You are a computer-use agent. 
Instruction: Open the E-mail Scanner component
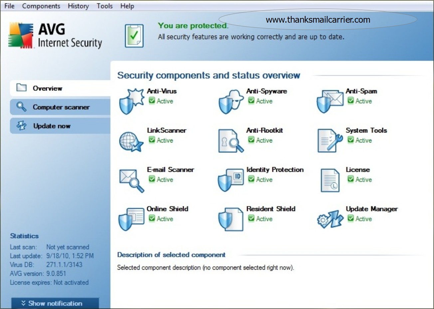point(131,180)
